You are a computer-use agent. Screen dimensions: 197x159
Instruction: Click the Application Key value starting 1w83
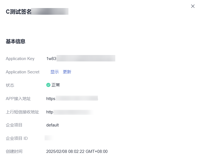[x=81, y=58]
